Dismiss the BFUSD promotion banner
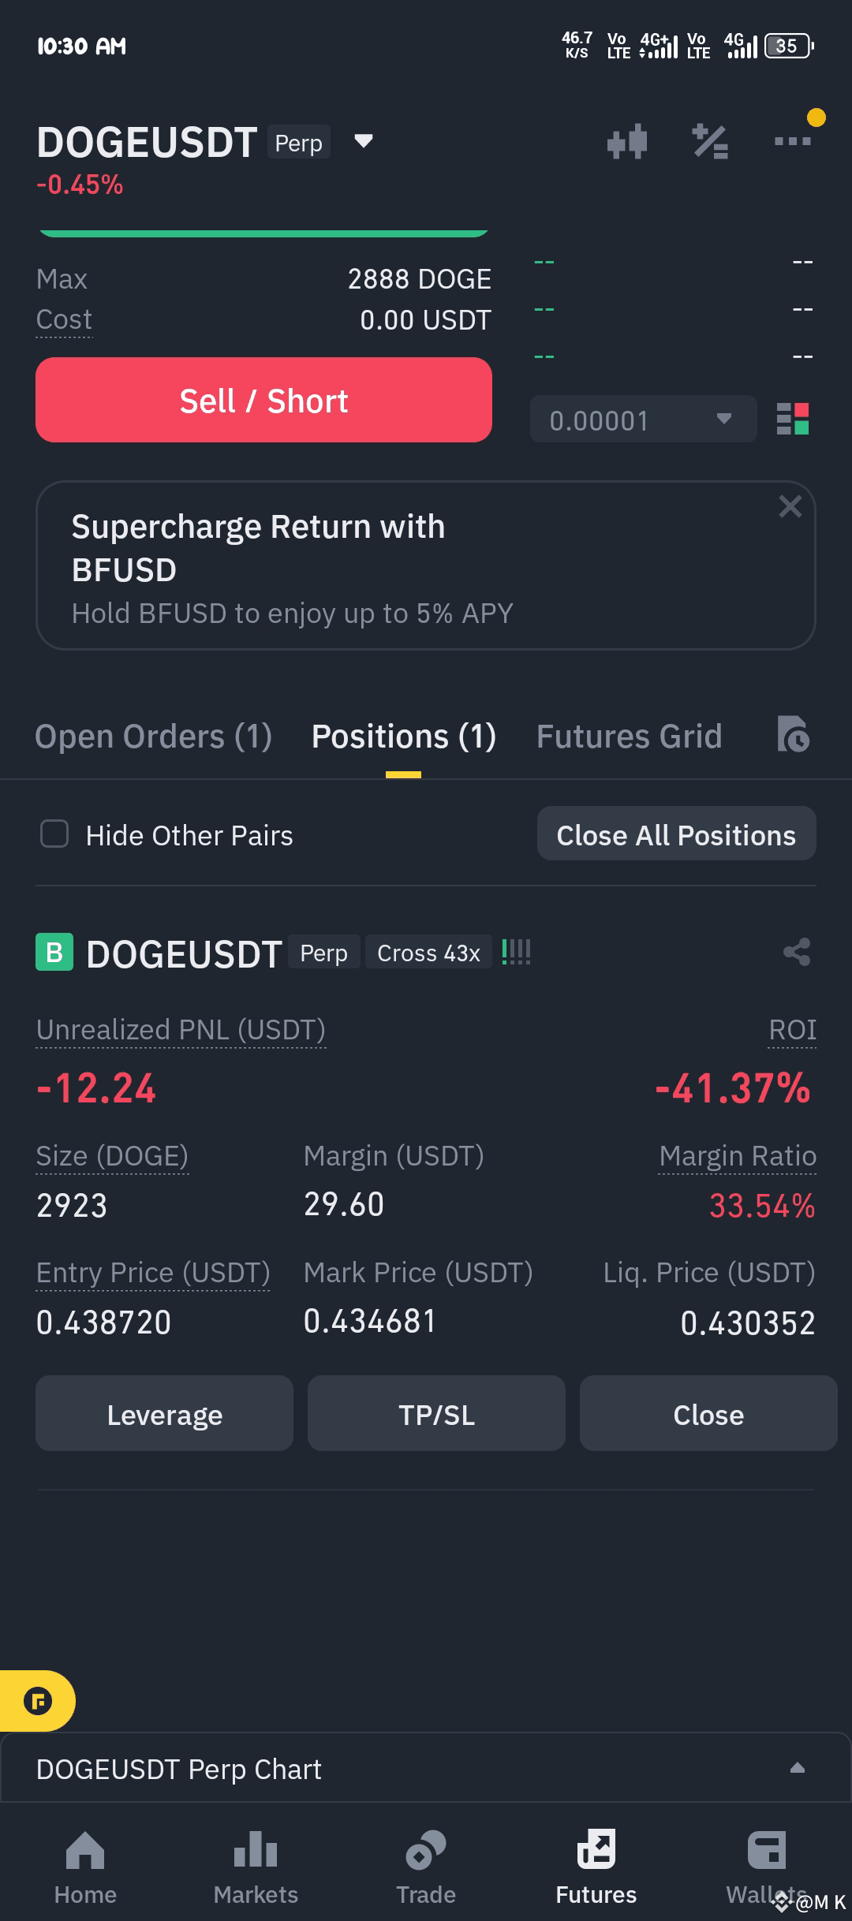852x1921 pixels. tap(790, 506)
